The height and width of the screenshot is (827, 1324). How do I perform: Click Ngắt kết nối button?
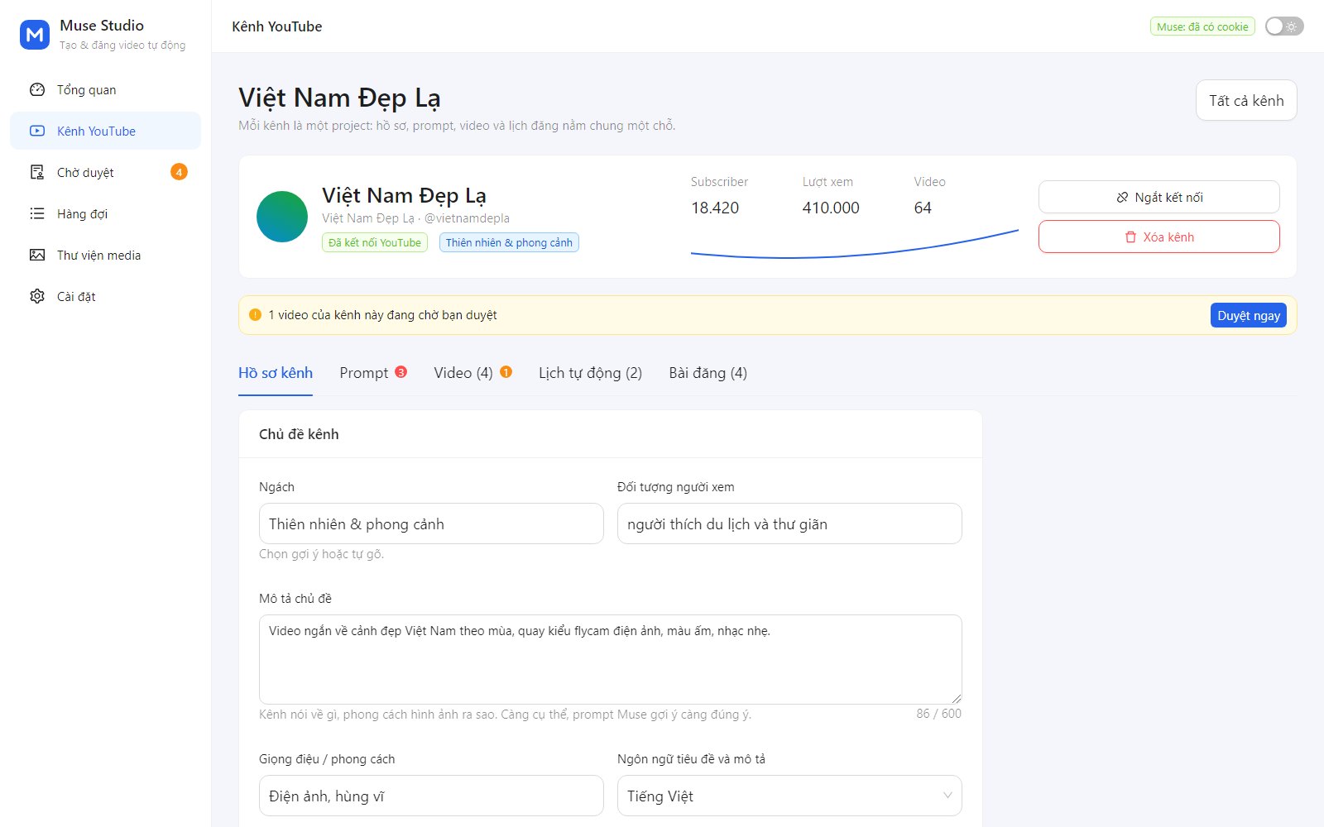pyautogui.click(x=1158, y=197)
